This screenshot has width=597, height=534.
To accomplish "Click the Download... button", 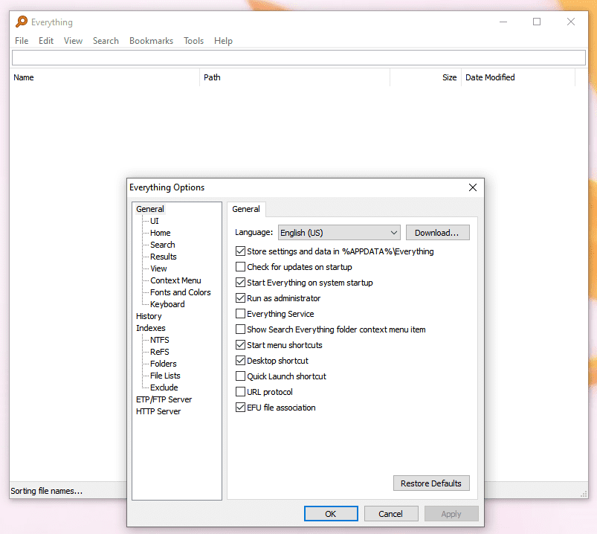I will pyautogui.click(x=437, y=232).
